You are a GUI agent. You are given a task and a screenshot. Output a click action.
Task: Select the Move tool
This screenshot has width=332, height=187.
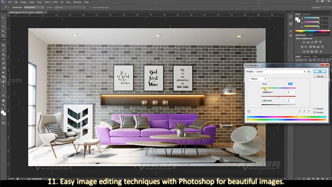pos(3,17)
